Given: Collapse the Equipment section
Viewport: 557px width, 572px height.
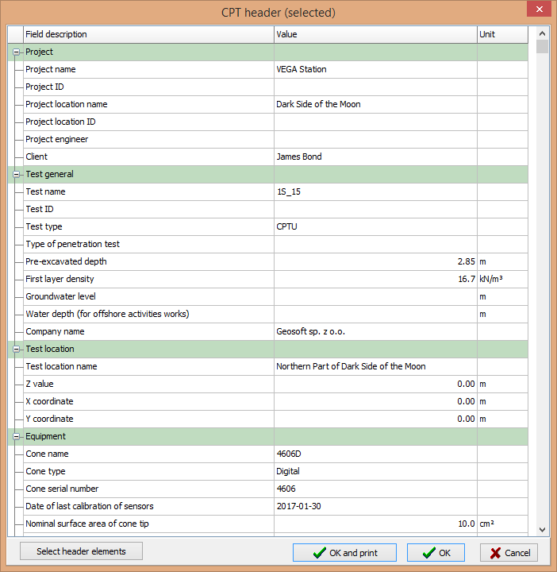Looking at the screenshot, I should point(16,436).
